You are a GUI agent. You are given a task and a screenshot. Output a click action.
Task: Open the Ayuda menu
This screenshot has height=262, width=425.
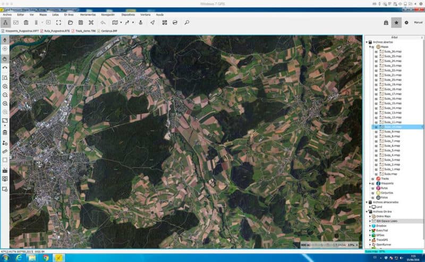point(160,15)
